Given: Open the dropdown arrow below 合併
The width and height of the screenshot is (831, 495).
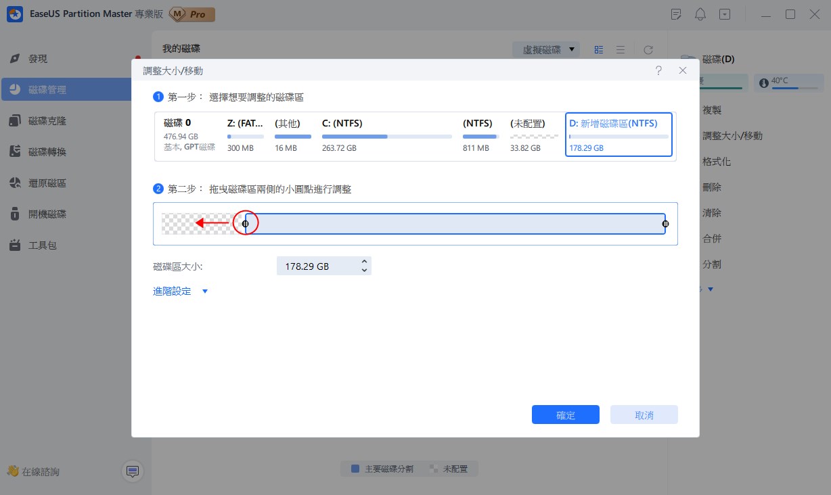Looking at the screenshot, I should click(710, 289).
